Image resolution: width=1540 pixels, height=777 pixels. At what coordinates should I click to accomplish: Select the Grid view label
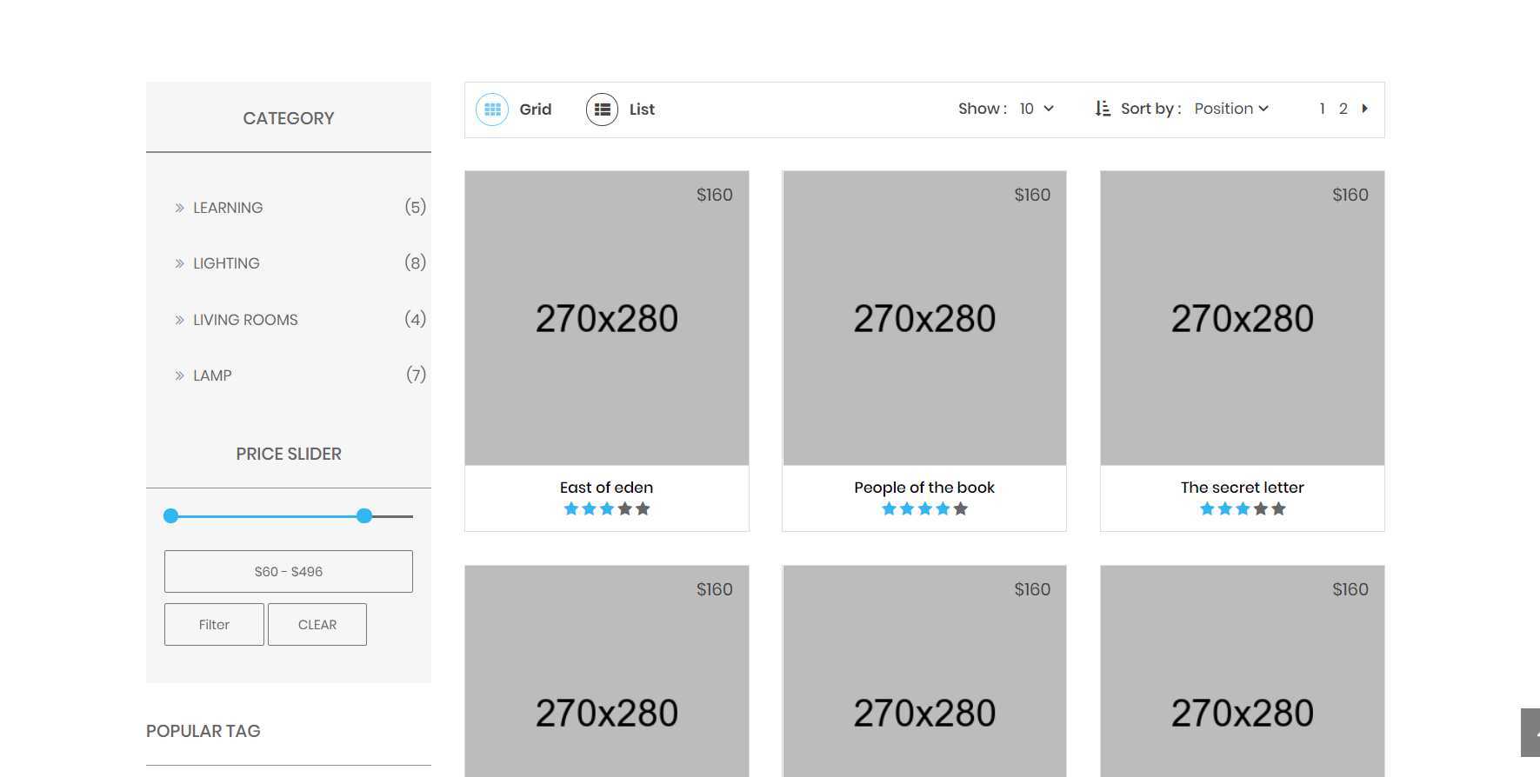[x=536, y=110]
